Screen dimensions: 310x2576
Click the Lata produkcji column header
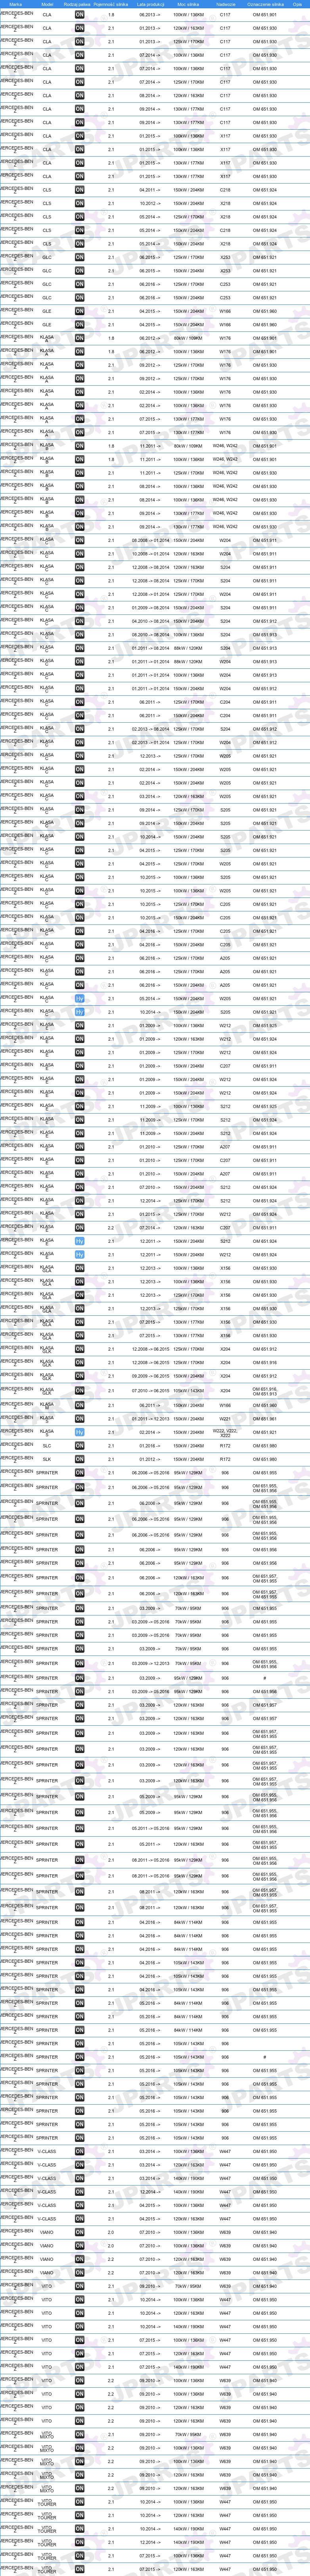pos(149,4)
